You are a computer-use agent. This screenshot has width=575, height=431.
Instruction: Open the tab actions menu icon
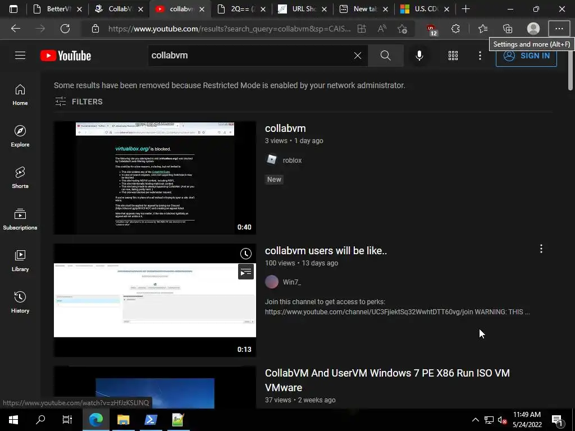(13, 9)
